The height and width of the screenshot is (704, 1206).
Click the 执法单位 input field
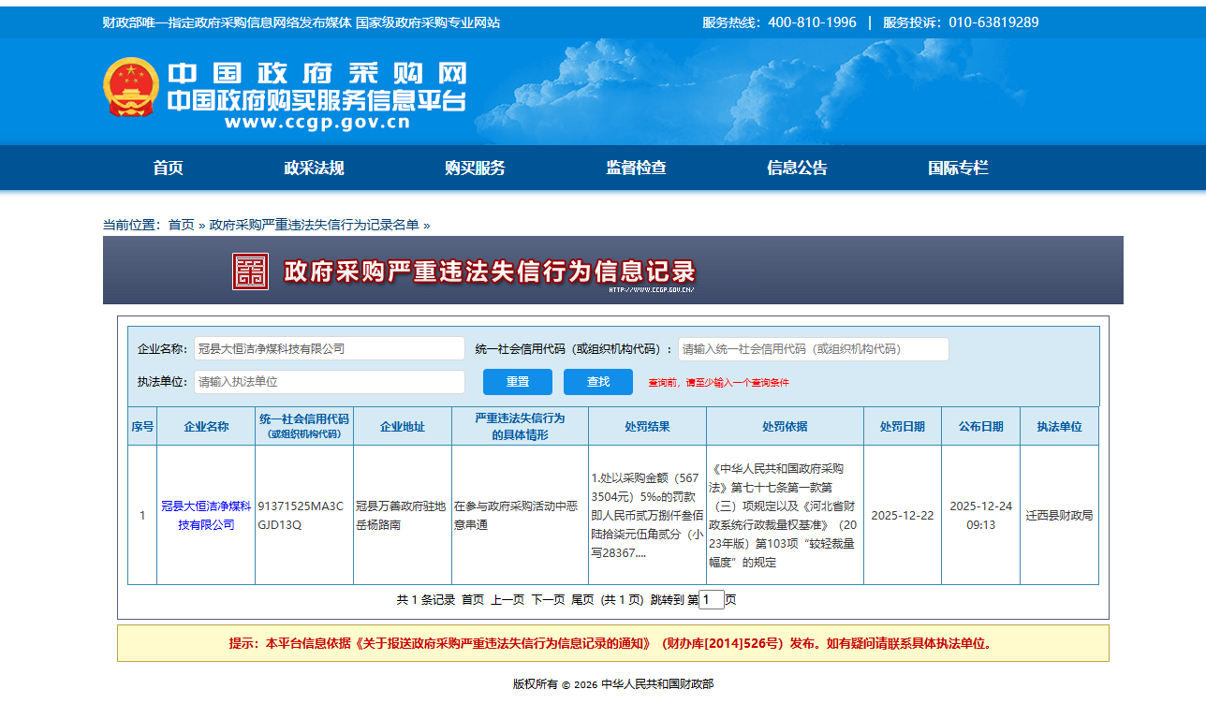click(329, 382)
